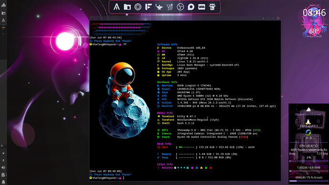Viewport: 329px width, 185px height.
Task: Click the 'EndeavourOS Linux' label in the system widget
Action: pyautogui.click(x=308, y=114)
